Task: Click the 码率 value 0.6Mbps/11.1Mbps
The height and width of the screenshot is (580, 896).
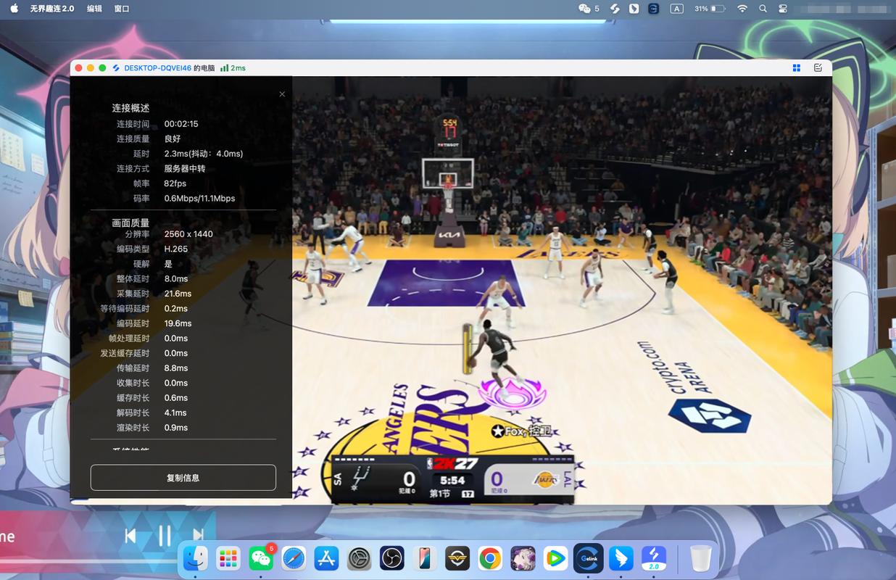Action: coord(199,198)
